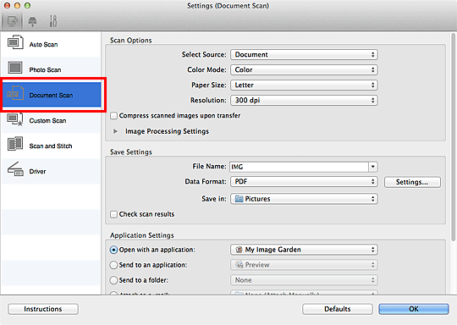Select Send to an application radio button
457x325 pixels.
click(x=113, y=265)
